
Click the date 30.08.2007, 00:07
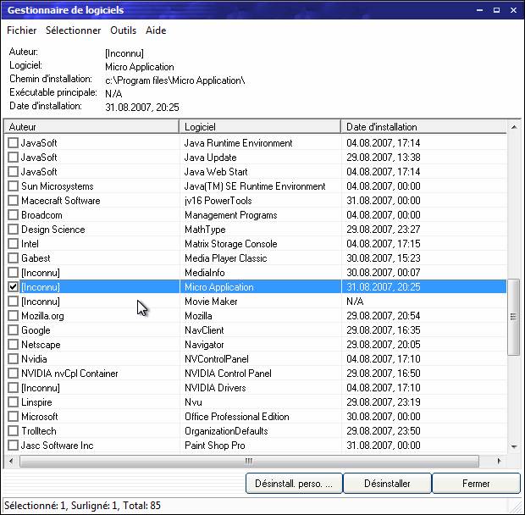(384, 273)
